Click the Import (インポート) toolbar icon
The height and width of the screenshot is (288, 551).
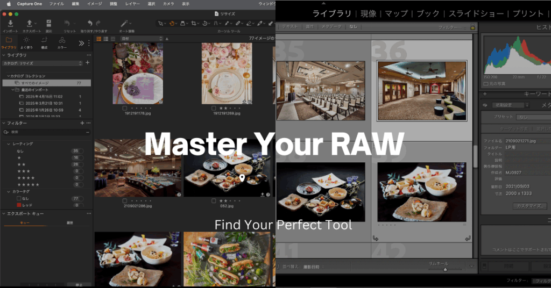click(x=11, y=23)
